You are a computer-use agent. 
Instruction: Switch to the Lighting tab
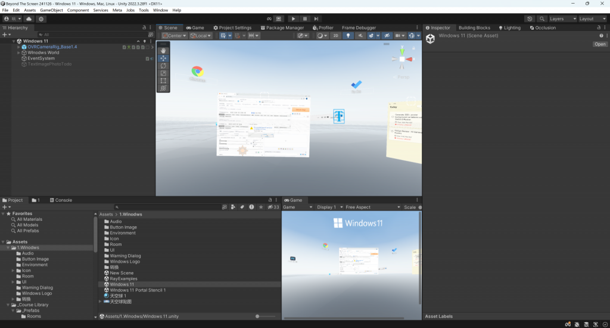point(509,27)
